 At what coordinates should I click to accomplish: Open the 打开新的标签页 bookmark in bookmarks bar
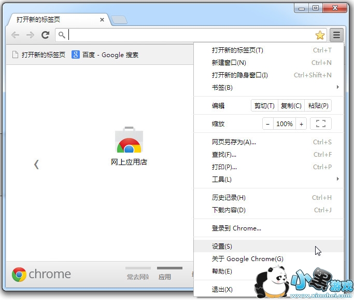tap(39, 54)
